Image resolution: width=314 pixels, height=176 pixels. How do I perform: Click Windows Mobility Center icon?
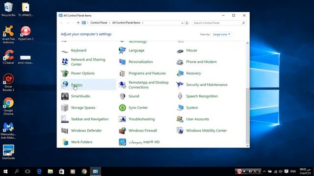point(180,131)
